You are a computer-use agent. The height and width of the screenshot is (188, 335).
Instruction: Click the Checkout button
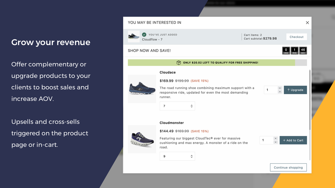(297, 37)
